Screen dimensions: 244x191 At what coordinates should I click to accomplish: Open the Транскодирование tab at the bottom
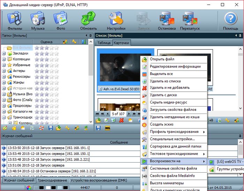(52, 181)
